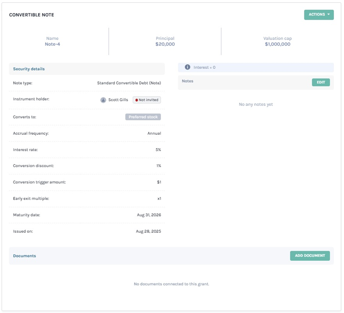The width and height of the screenshot is (344, 313).
Task: Click the Security details header
Action: point(29,69)
